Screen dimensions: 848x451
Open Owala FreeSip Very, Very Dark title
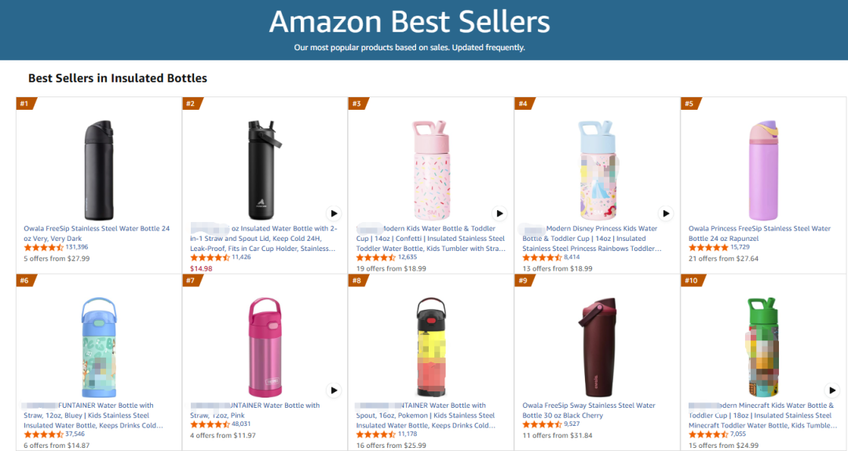coord(97,233)
